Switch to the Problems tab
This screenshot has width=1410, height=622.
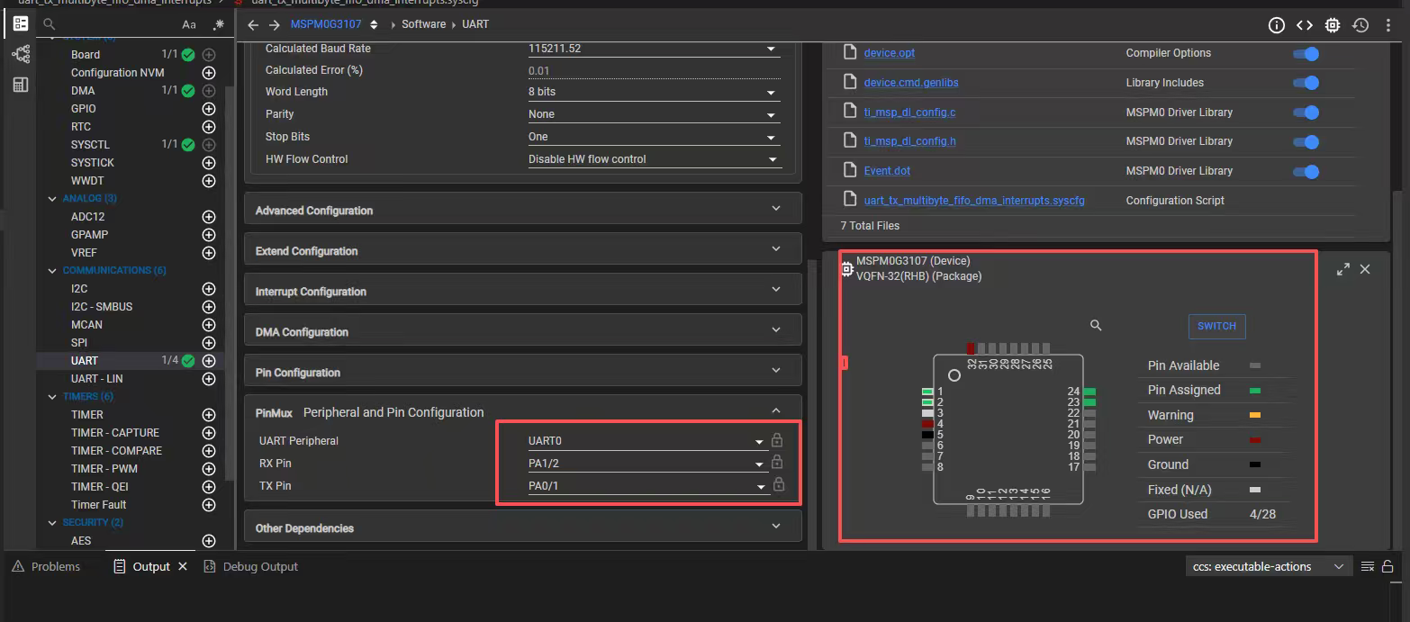(x=46, y=566)
